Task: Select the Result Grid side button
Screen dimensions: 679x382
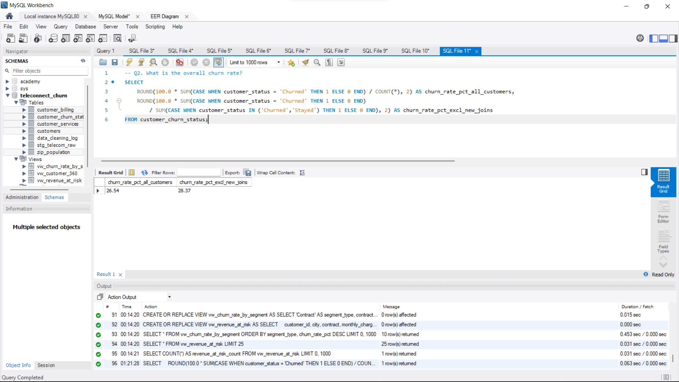Action: pyautogui.click(x=663, y=182)
